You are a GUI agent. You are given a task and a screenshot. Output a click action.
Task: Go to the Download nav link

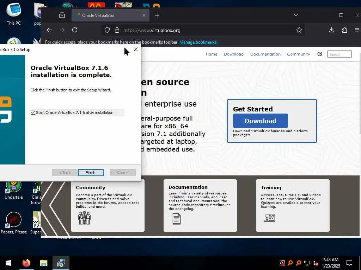[233, 54]
